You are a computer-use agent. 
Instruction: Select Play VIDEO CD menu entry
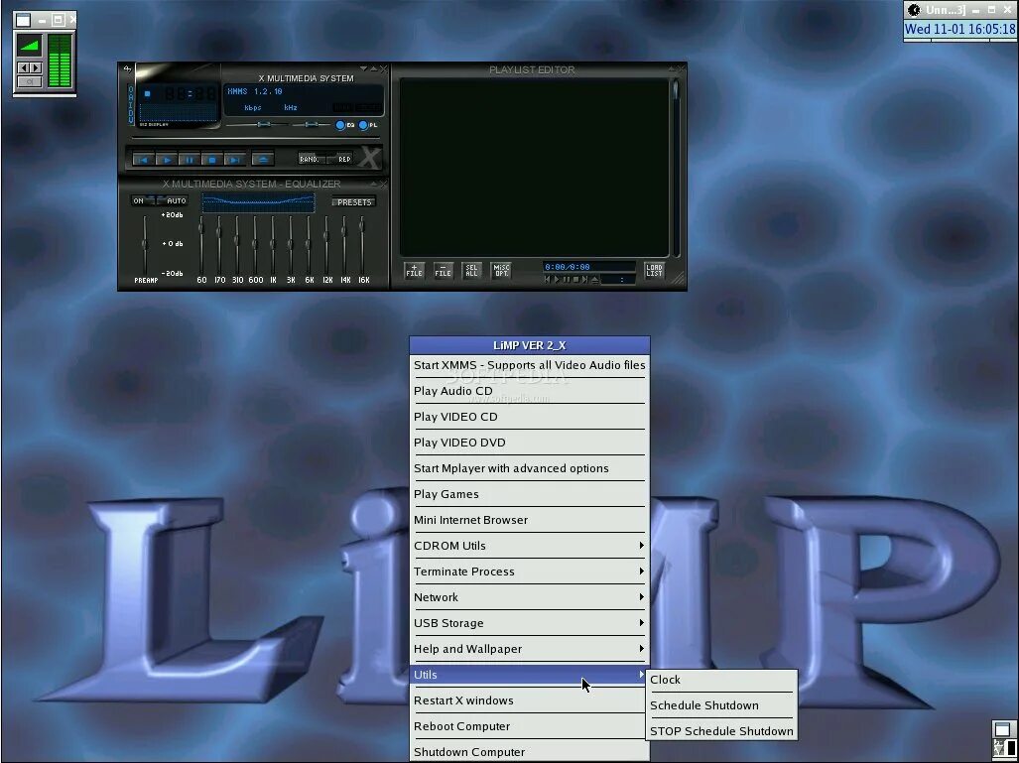click(530, 418)
